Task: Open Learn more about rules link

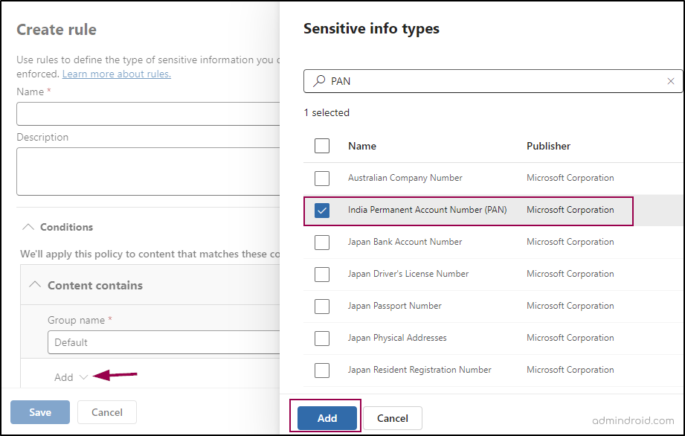Action: [117, 74]
